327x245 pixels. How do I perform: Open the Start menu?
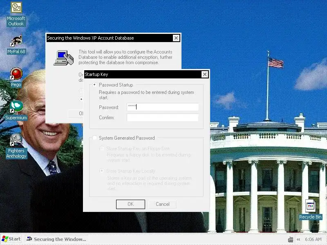[x=11, y=239]
